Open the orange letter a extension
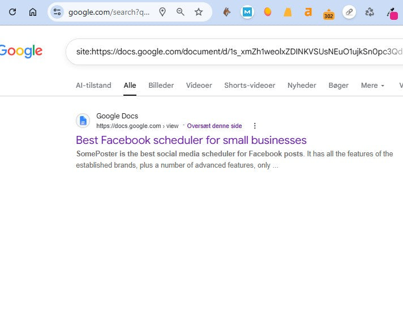This screenshot has width=403, height=324. [308, 12]
